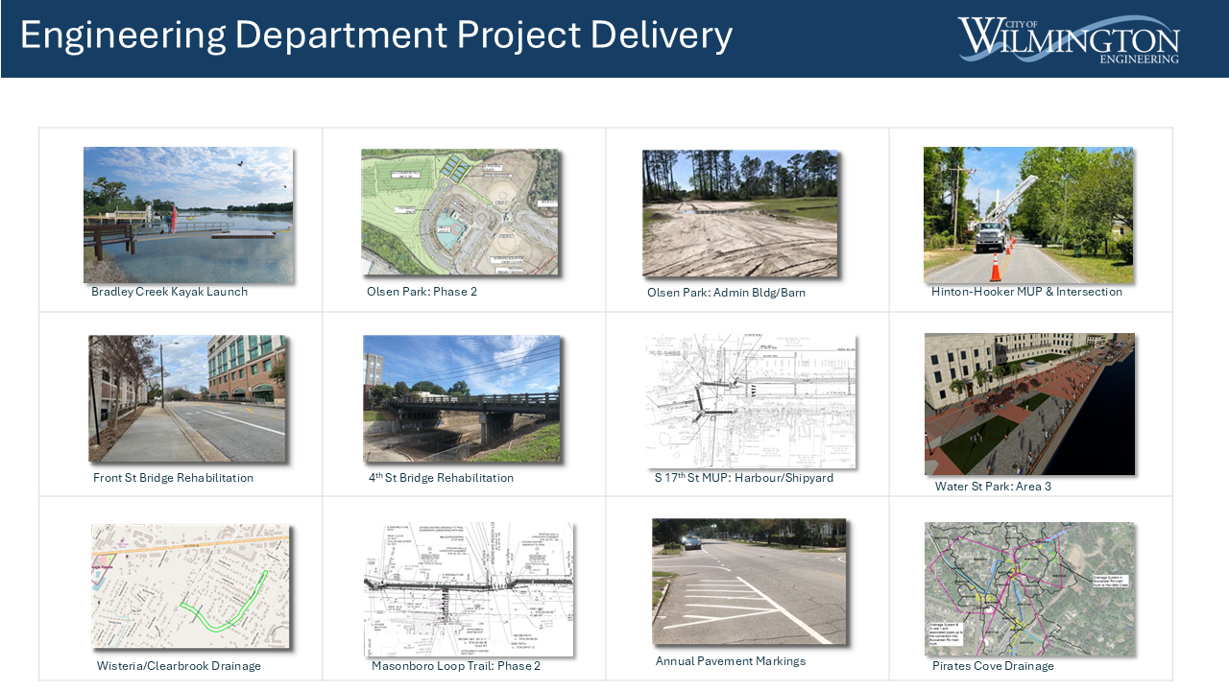Select the Olsen Park: Phase 2 site plan
Image resolution: width=1229 pixels, height=691 pixels.
[x=461, y=213]
